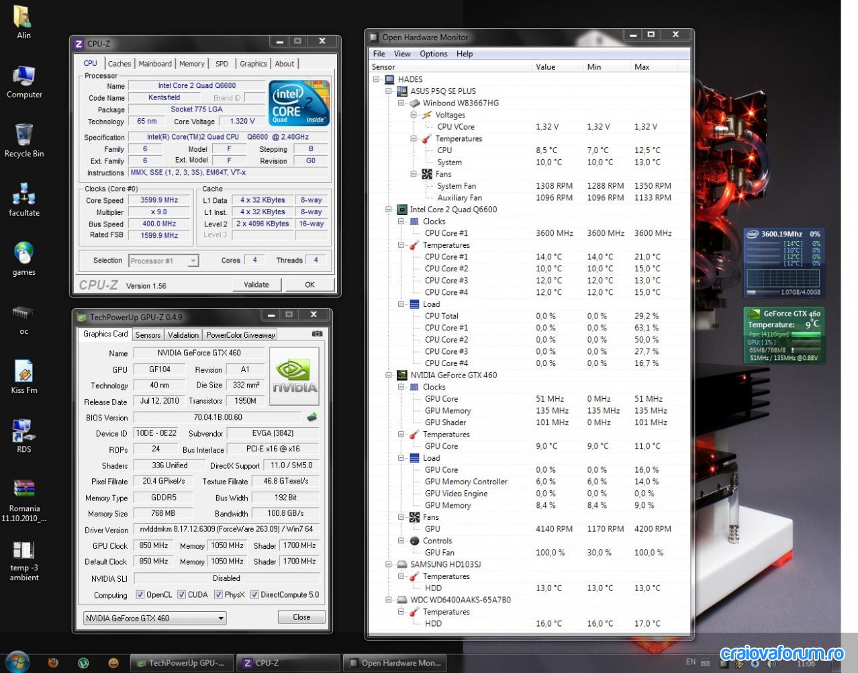Toggle the OpenCL checkbox in GPU-Z
This screenshot has height=673, width=858.
[140, 594]
